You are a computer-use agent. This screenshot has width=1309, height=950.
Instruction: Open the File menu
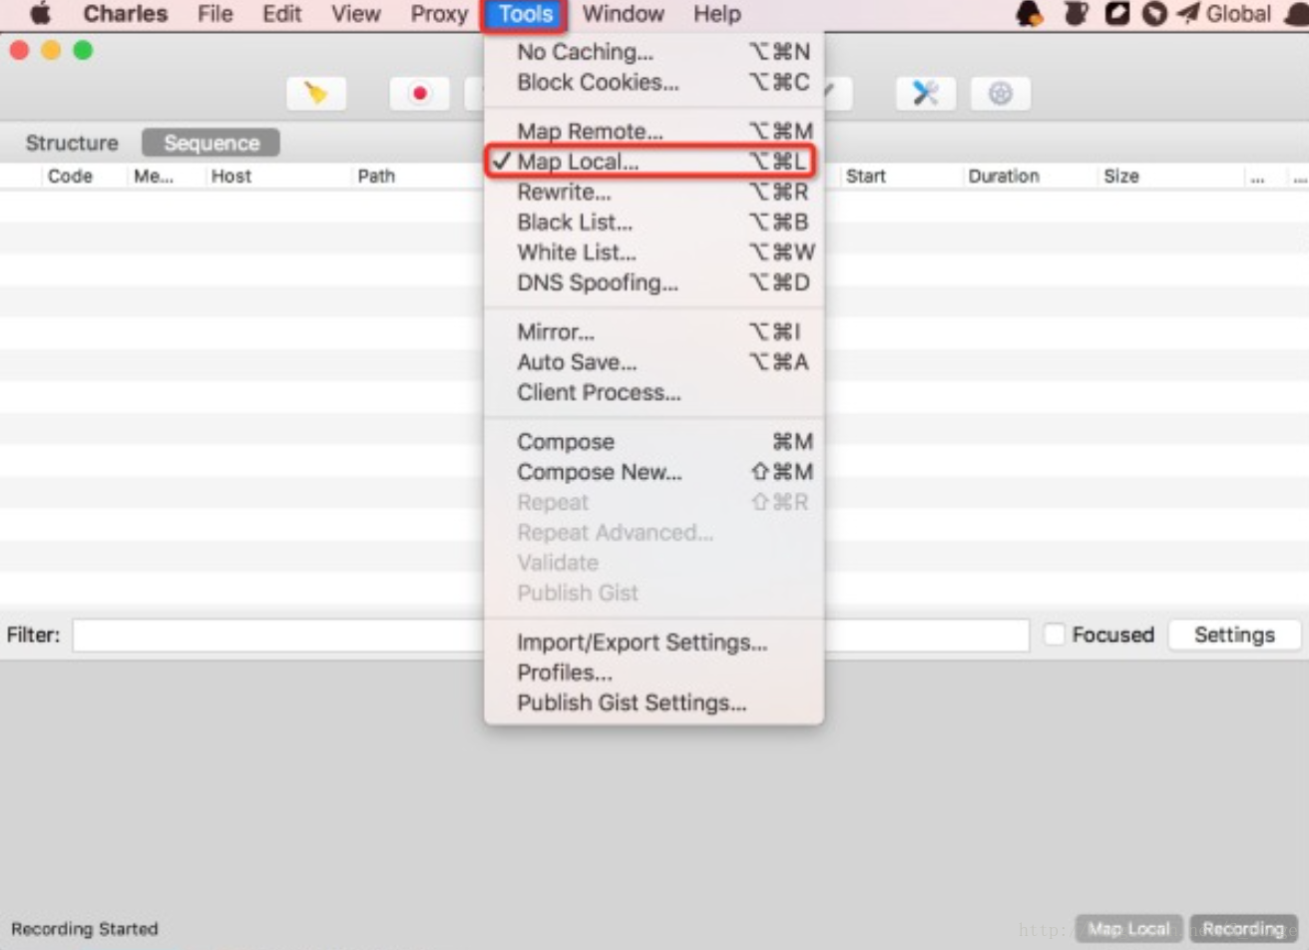coord(215,14)
